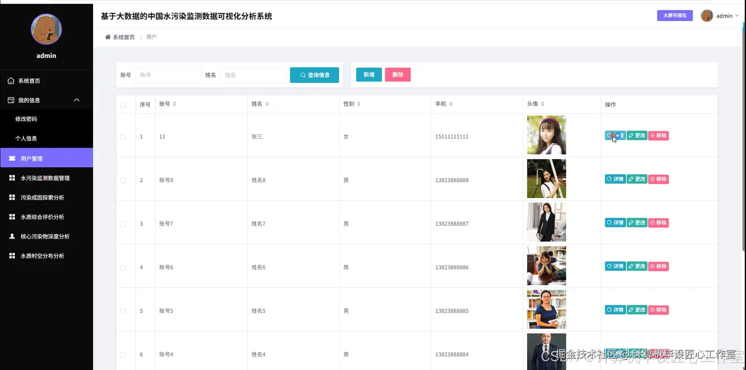Click 移除 for row 账号6
Screen dimensions: 746x370
[658, 266]
